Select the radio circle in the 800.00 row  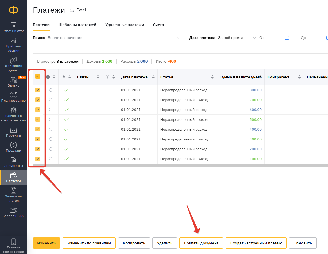51,90
